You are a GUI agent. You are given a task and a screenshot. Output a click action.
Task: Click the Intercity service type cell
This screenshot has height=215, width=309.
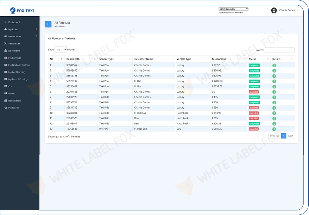115,129
